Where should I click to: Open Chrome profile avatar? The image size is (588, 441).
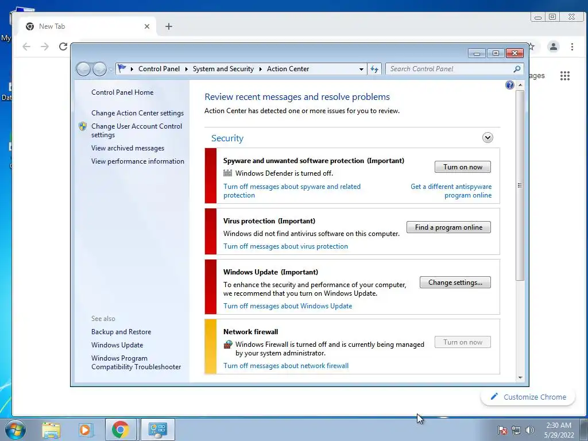(x=553, y=47)
